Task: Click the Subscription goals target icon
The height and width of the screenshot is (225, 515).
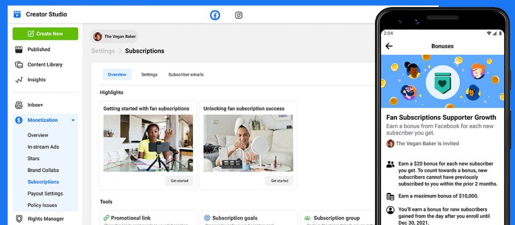Action: [207, 218]
